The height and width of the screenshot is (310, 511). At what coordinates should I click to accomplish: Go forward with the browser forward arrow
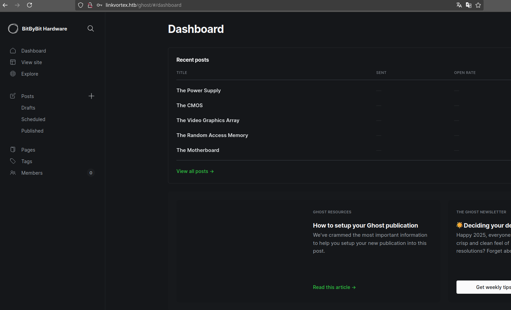pos(17,5)
